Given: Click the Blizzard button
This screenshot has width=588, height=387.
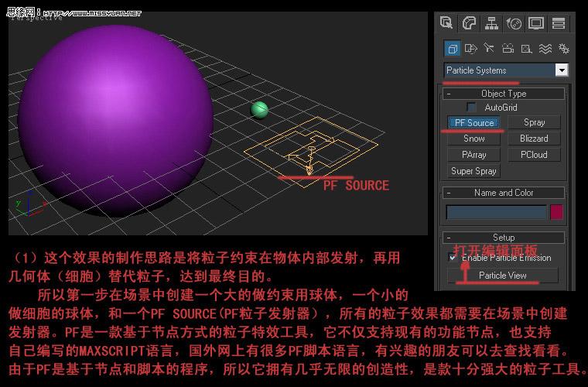Looking at the screenshot, I should tap(534, 139).
